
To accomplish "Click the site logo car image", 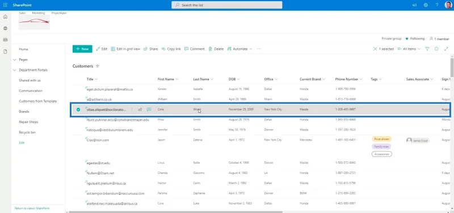I will [x=34, y=22].
